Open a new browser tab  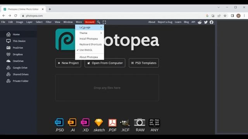[x=50, y=9]
